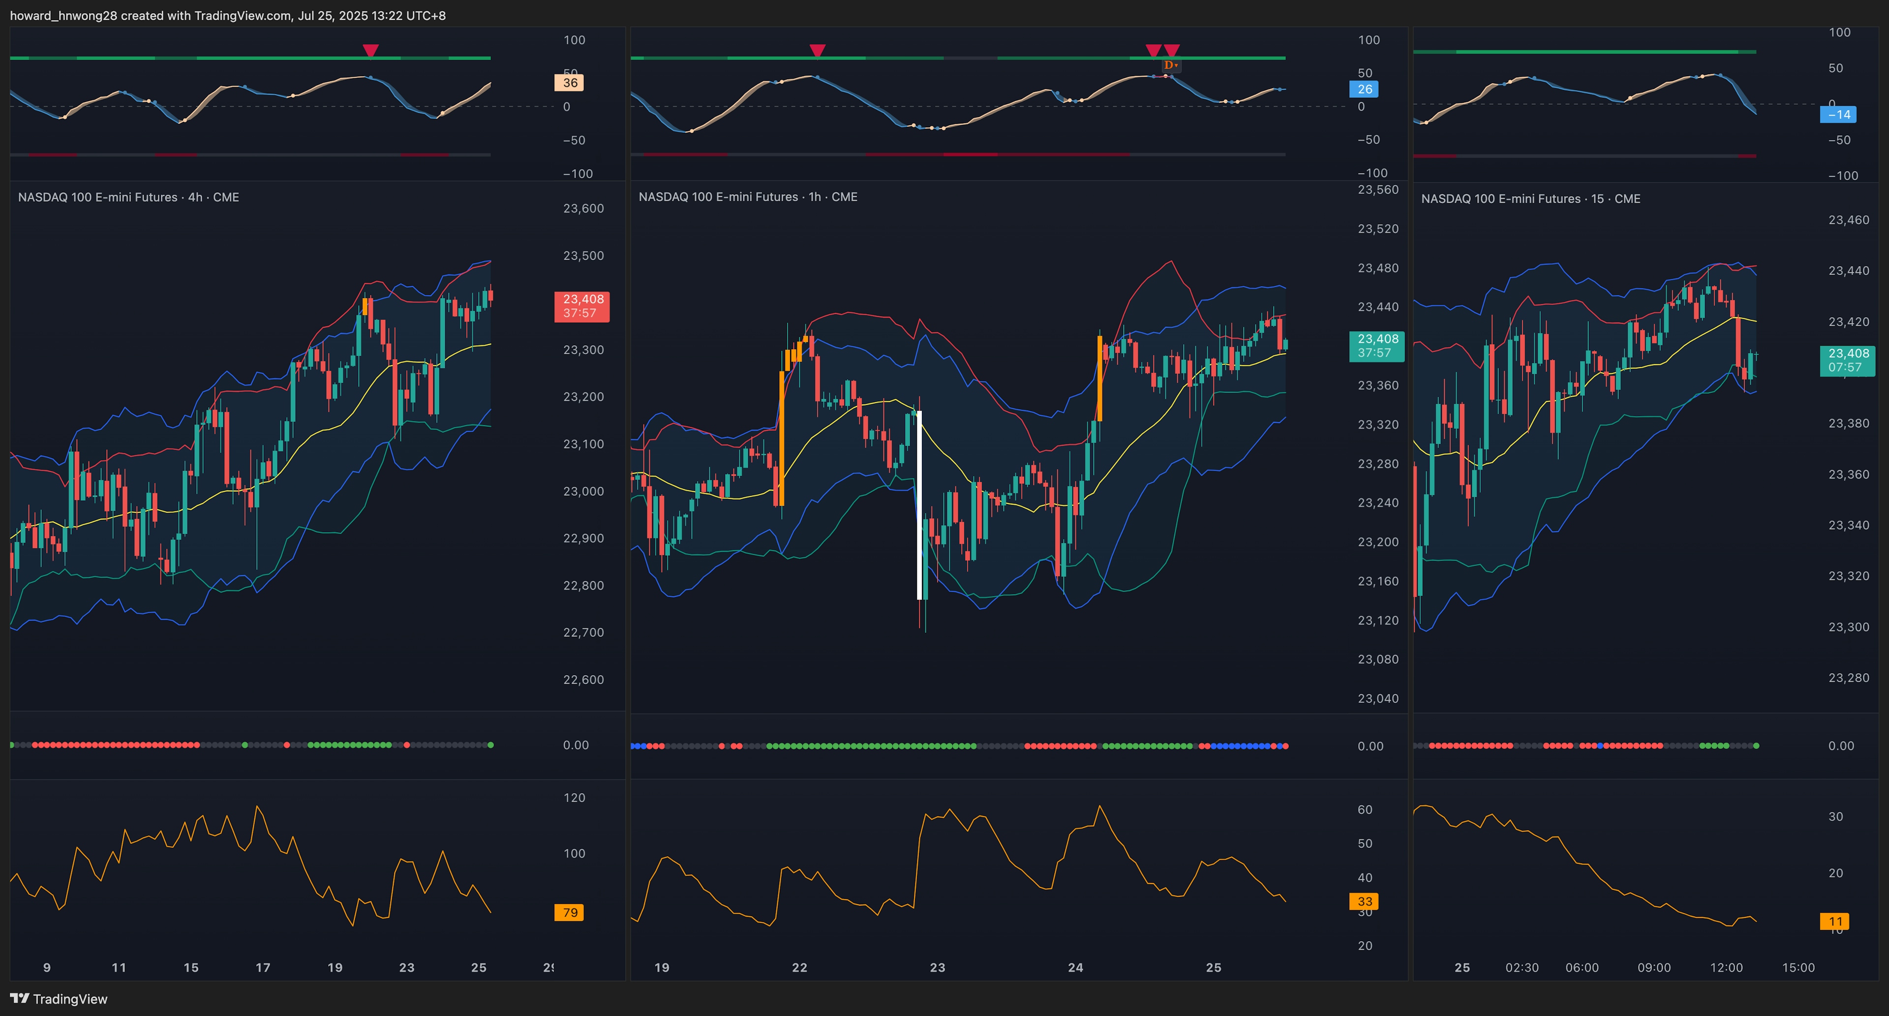Click the '9' date label on the 4h time axis

[x=47, y=968]
